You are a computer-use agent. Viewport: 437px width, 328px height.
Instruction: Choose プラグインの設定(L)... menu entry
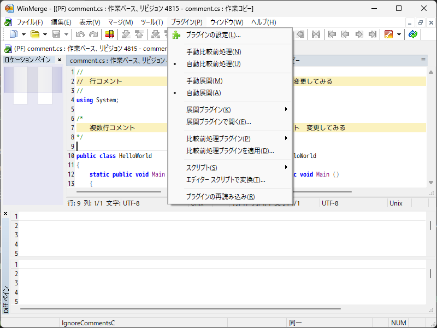pyautogui.click(x=230, y=35)
